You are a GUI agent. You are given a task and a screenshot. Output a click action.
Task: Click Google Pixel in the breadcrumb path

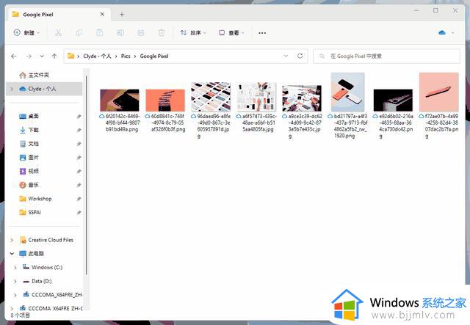click(x=154, y=56)
